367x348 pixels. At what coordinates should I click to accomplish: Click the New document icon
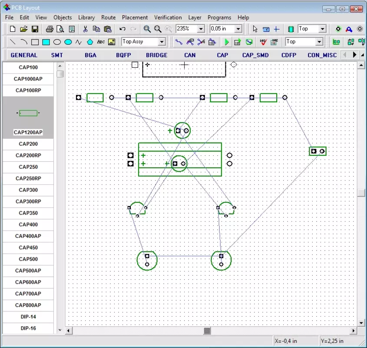click(x=13, y=29)
